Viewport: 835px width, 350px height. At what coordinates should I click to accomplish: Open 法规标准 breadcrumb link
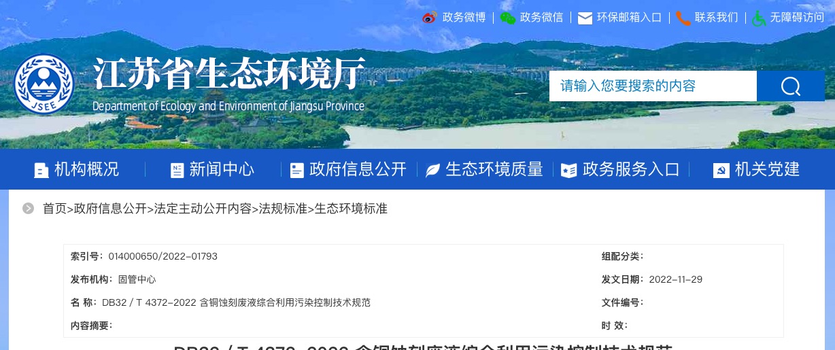283,209
